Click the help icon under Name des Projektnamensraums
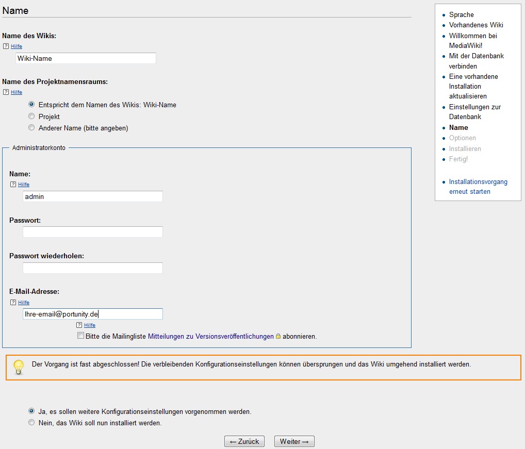This screenshot has width=525, height=449. coord(6,92)
